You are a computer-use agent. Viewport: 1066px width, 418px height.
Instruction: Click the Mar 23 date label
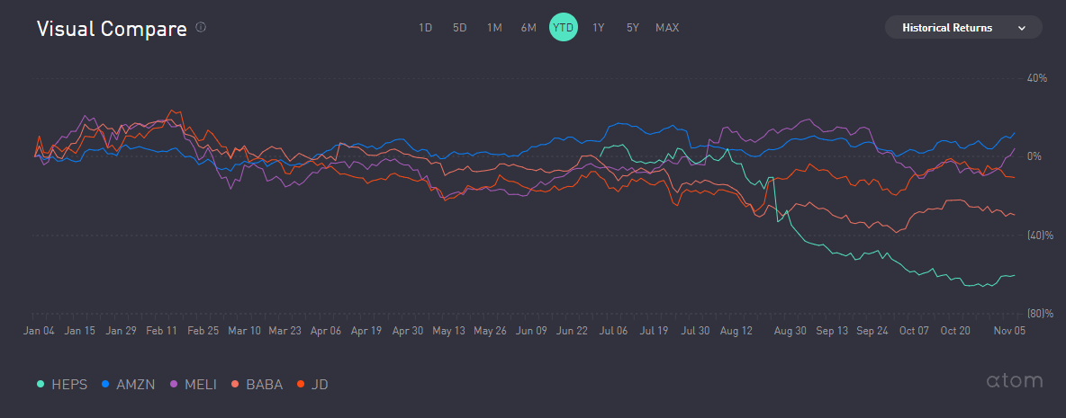pyautogui.click(x=285, y=331)
